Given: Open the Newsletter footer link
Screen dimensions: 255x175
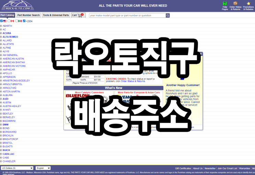Looking at the screenshot, I should pyautogui.click(x=210, y=168).
